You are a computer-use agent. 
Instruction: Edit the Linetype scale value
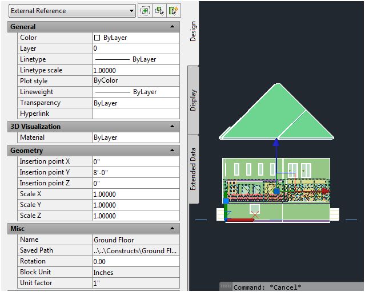click(136, 70)
